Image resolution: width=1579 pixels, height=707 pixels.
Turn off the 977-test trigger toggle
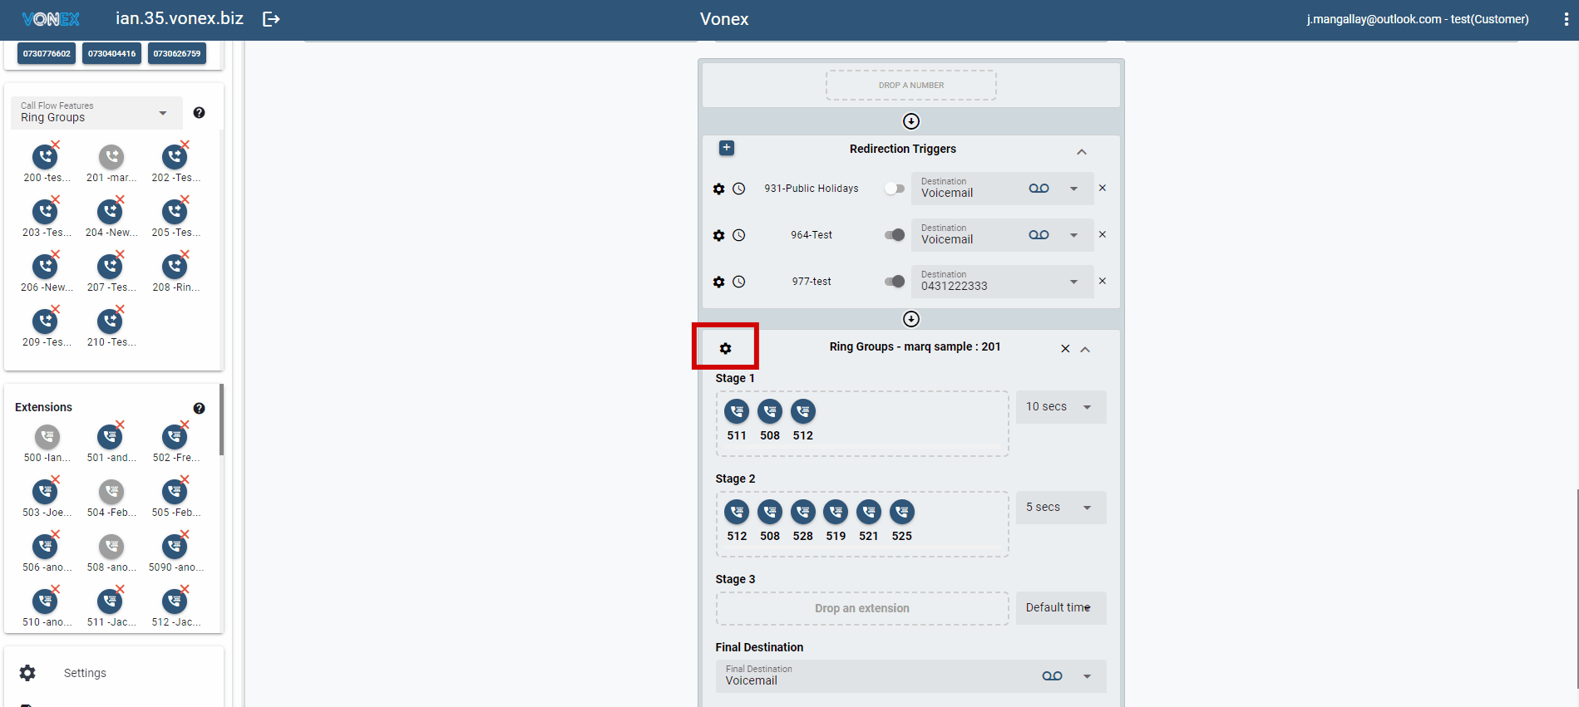point(894,282)
